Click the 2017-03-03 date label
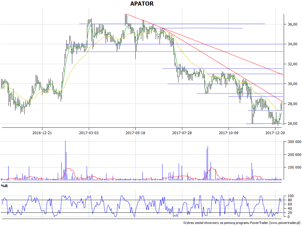 [88, 133]
